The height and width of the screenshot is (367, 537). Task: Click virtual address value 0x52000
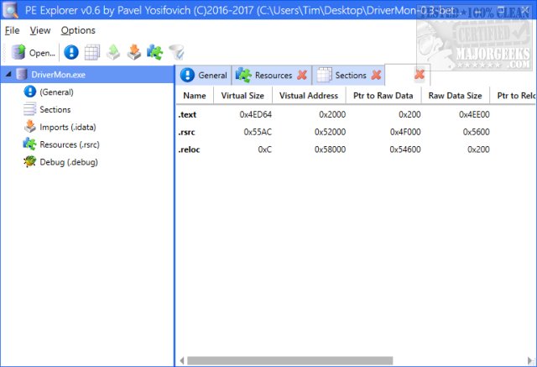coord(330,132)
